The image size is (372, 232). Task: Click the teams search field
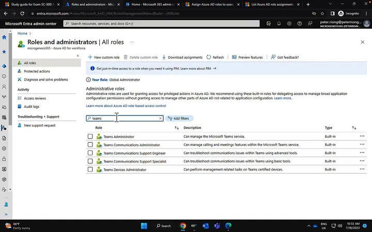(125, 118)
